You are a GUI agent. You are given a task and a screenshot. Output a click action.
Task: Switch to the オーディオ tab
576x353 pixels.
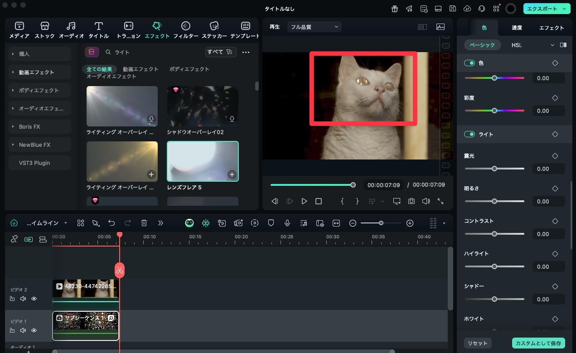tap(72, 30)
